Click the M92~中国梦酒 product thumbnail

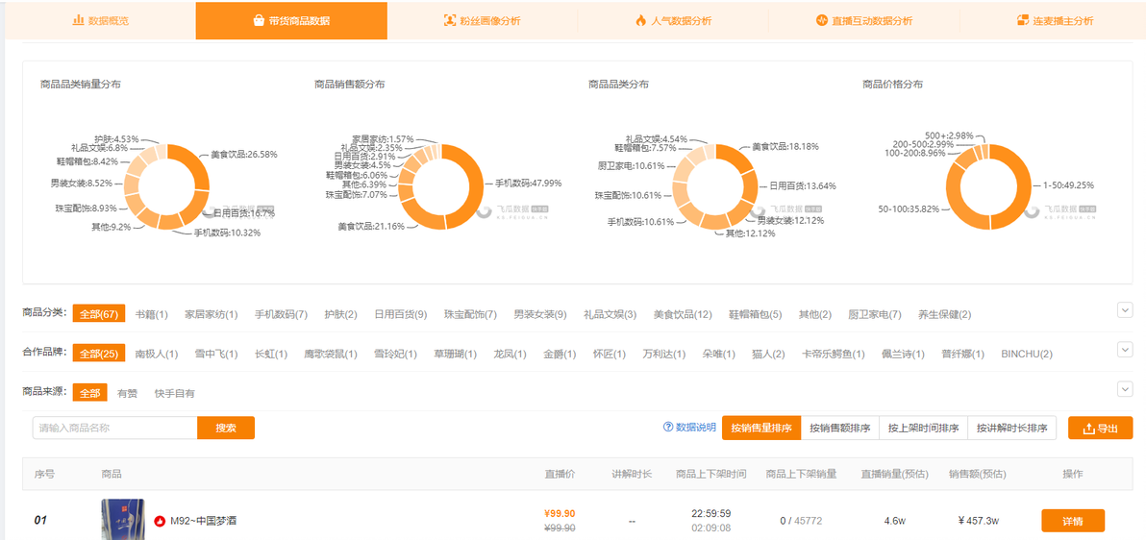122,520
